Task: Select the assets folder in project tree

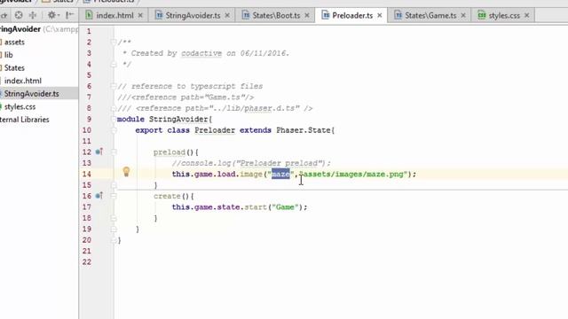Action: pos(14,42)
